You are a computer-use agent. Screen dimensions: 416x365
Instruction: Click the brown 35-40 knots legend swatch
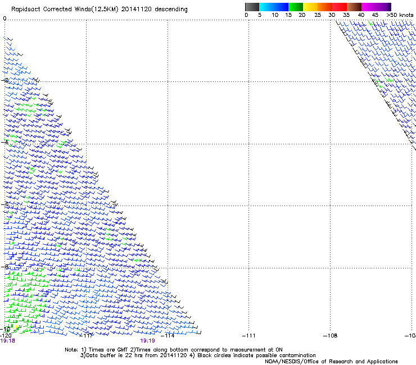tap(354, 7)
